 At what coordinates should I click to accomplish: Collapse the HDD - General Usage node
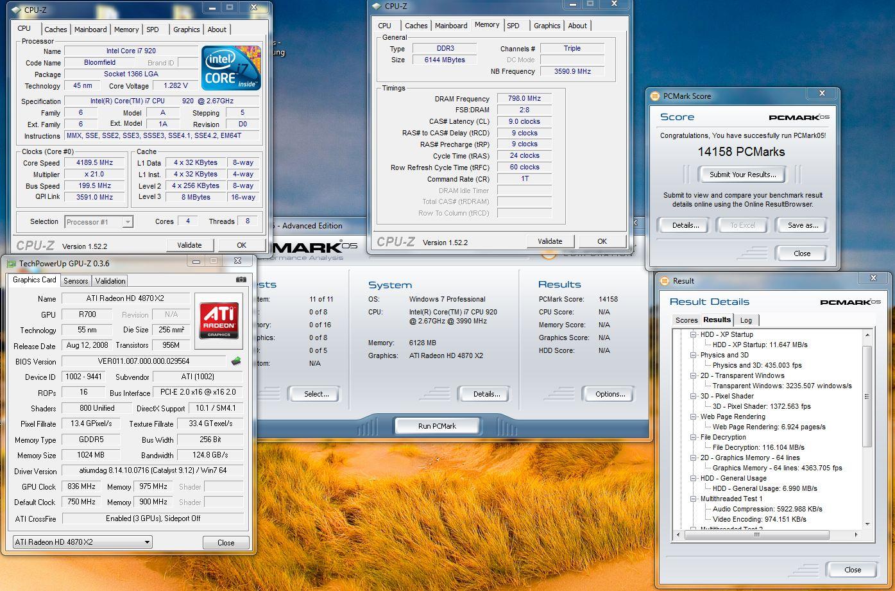pyautogui.click(x=694, y=478)
